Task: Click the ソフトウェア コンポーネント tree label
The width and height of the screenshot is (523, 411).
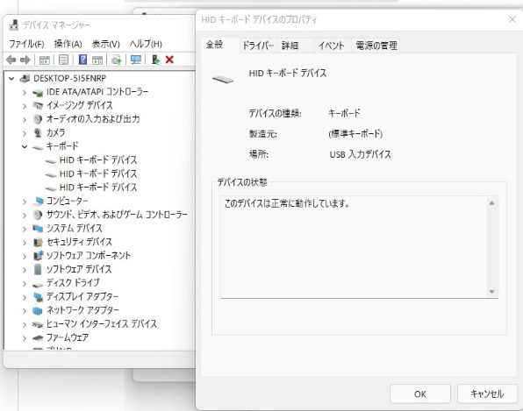Action: (x=89, y=256)
